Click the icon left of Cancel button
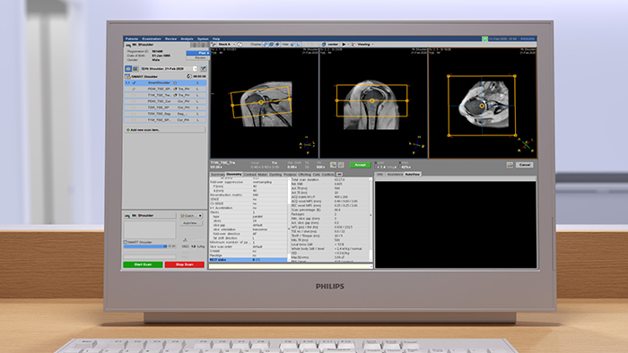The image size is (628, 353). [x=510, y=165]
